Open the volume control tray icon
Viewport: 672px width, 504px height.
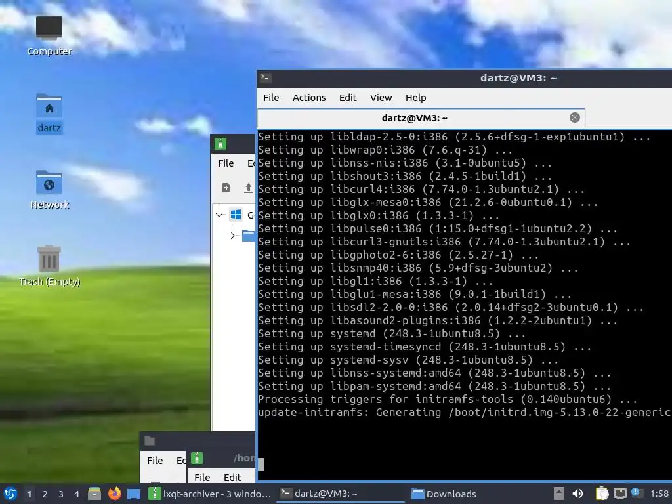click(577, 493)
